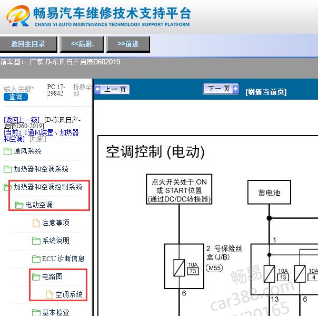318x316 pixels.
Task: Go back with <<后退 button
Action: tap(82, 44)
